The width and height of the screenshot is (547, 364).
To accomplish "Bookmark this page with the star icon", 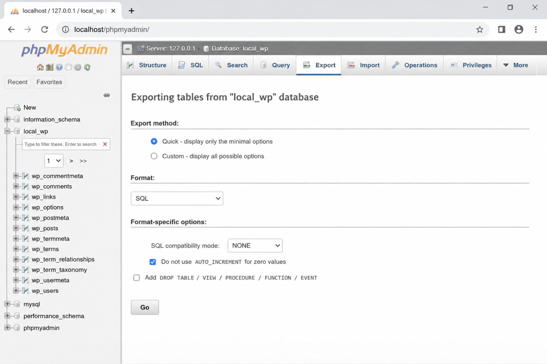I will [479, 29].
